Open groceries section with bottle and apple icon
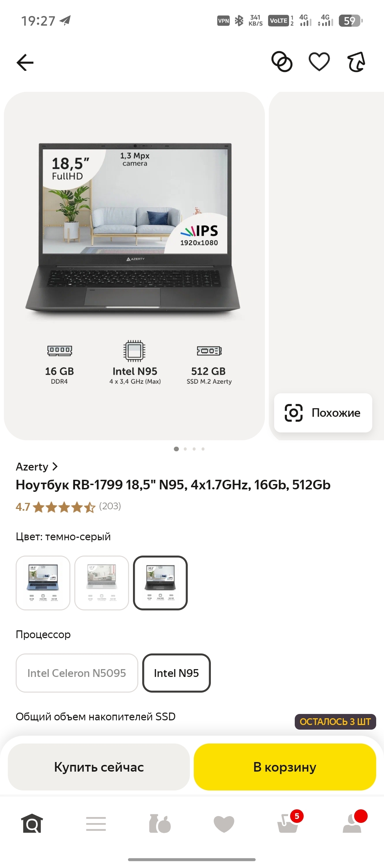The height and width of the screenshot is (867, 384). click(160, 824)
